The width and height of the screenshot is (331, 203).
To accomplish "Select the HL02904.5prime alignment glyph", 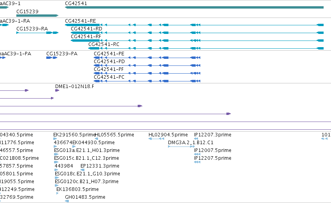I will [156, 139].
